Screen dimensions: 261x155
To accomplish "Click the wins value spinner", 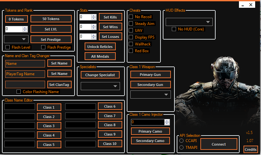I will (88, 27).
